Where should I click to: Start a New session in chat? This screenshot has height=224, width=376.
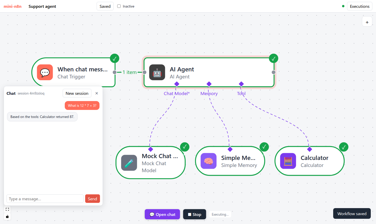(x=77, y=93)
